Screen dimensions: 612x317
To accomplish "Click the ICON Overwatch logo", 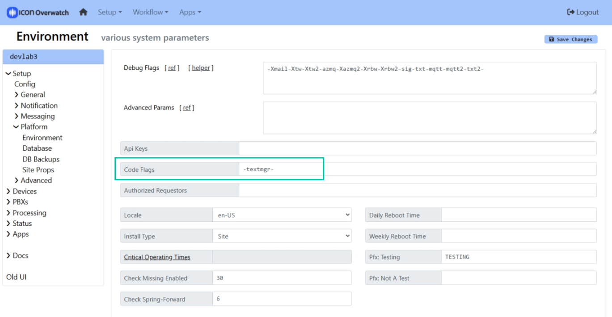I will (x=38, y=13).
